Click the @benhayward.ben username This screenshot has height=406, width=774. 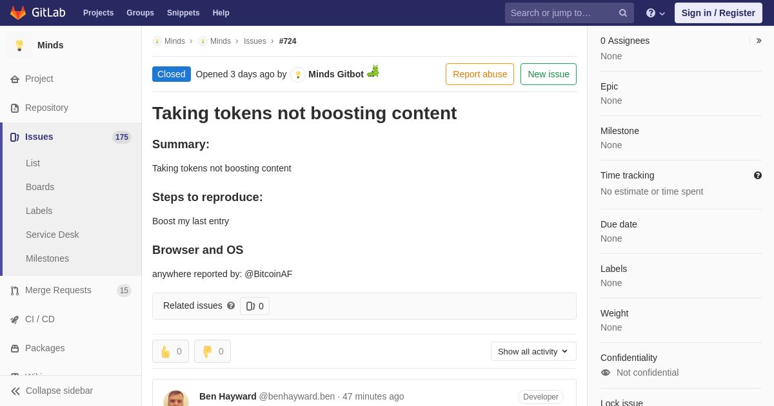(x=297, y=396)
